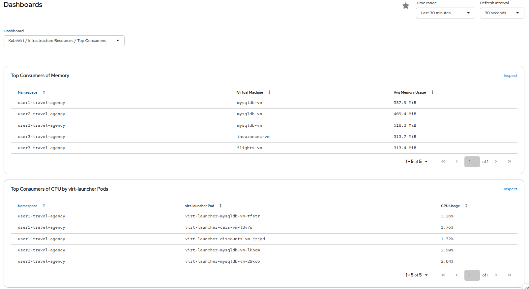The image size is (529, 289).
Task: Go to previous page in CPU table
Action: [x=456, y=275]
